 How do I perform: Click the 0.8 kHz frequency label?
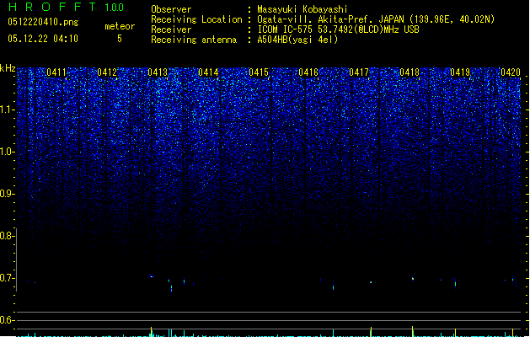[x=7, y=236]
